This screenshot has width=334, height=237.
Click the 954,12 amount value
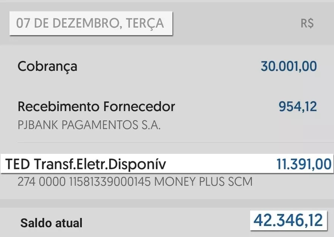(x=298, y=106)
